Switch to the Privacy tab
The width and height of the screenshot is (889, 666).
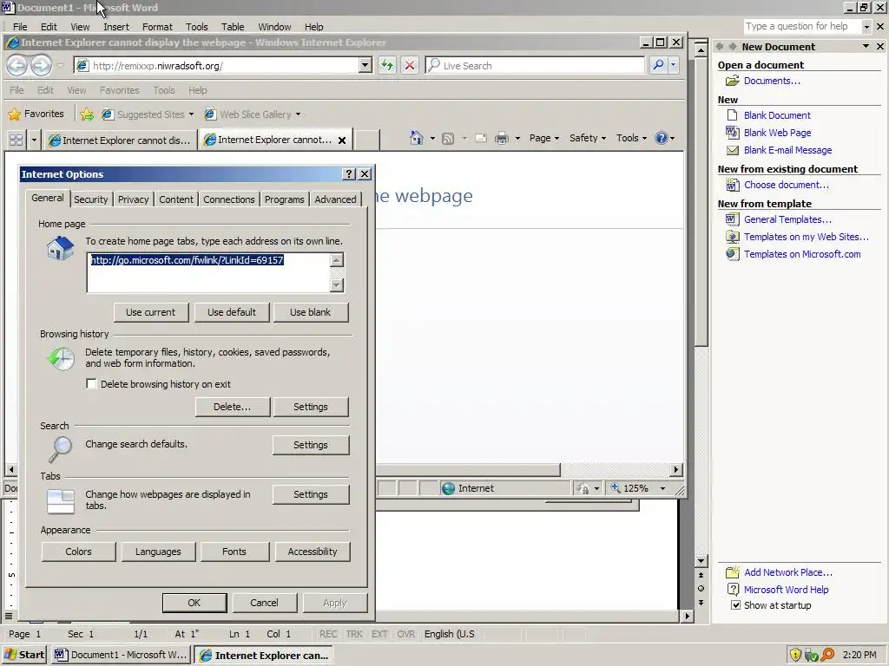click(x=133, y=199)
